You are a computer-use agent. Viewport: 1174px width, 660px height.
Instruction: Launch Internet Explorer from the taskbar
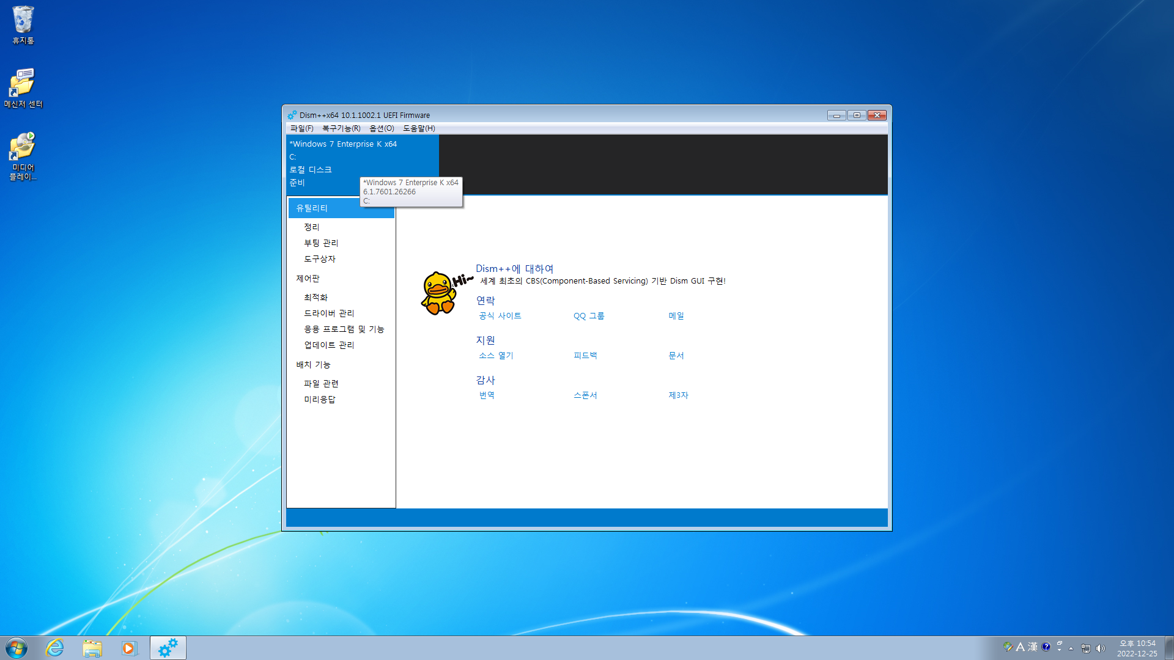[55, 648]
